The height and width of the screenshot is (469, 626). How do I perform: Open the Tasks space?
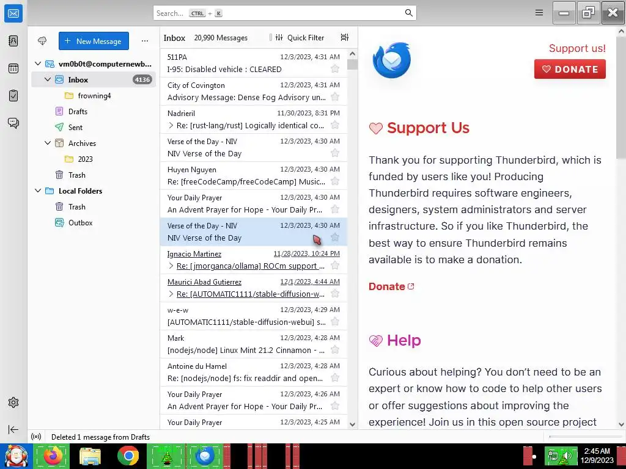coord(13,95)
